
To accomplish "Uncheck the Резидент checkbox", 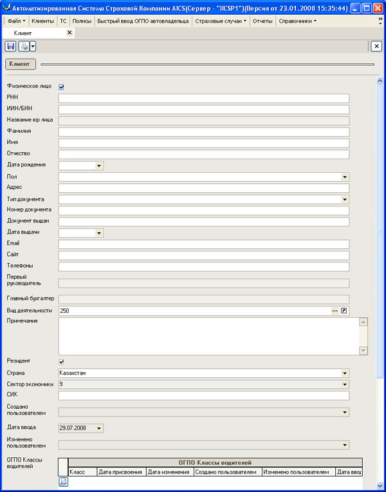I will [62, 362].
